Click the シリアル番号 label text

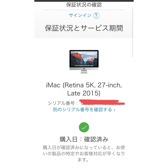(x=61, y=103)
